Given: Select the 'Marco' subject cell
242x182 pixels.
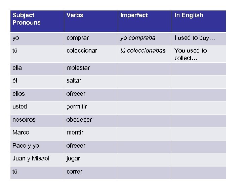Looking at the screenshot, I should (x=21, y=132).
